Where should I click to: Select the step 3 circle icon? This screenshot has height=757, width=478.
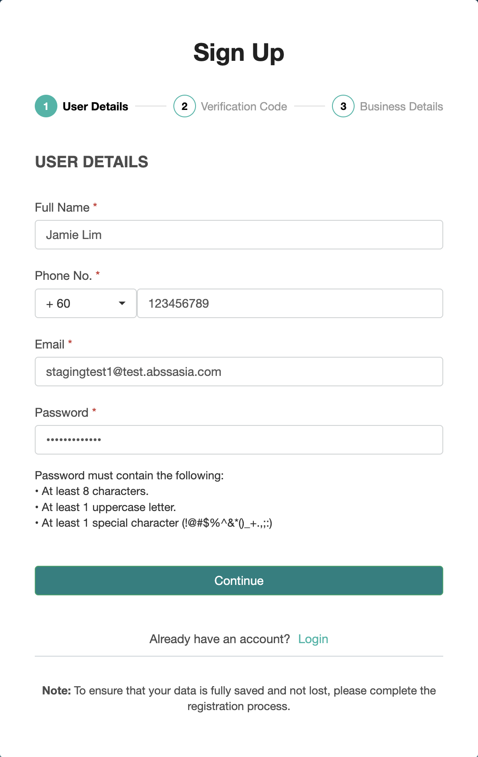343,106
